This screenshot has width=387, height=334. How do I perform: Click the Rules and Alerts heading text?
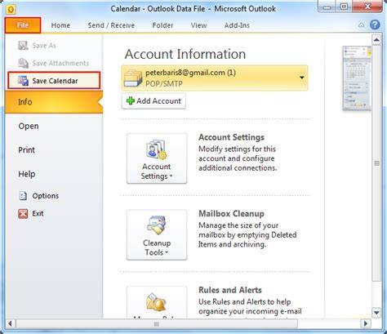click(x=230, y=290)
